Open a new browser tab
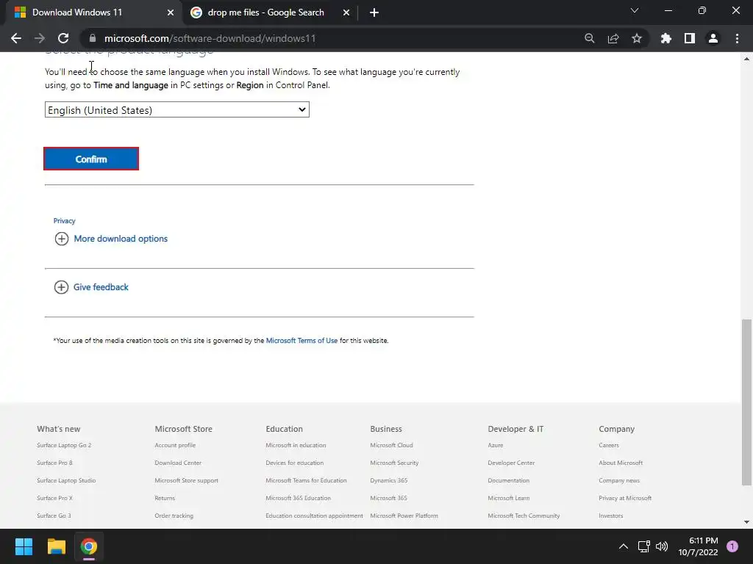Screen dimensions: 753x564 pyautogui.click(x=374, y=12)
